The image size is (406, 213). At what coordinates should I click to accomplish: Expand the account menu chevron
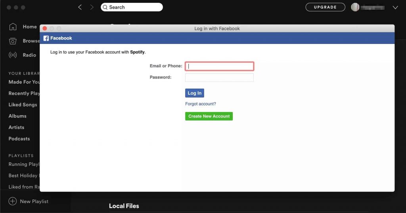point(395,8)
